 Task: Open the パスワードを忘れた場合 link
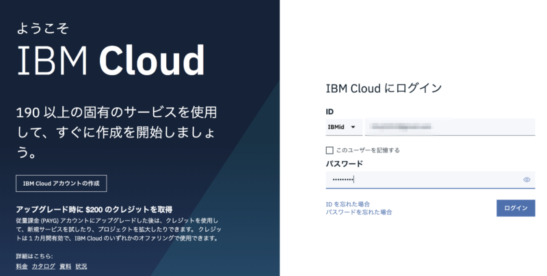358,212
